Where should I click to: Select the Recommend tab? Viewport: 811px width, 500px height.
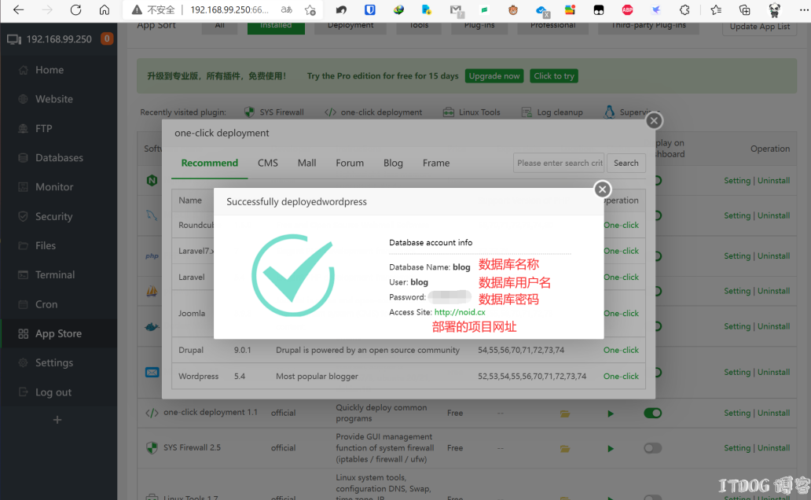point(210,163)
